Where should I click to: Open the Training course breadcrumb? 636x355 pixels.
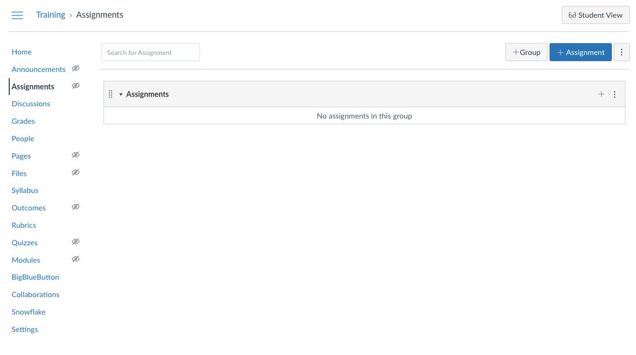pos(50,14)
